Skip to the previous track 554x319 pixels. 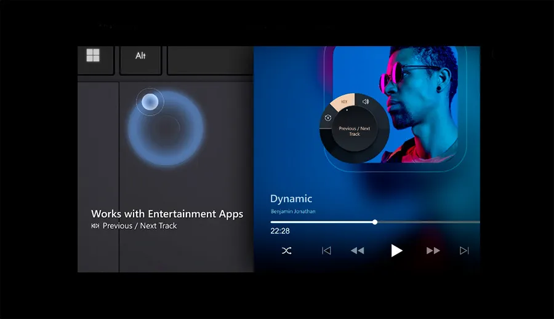click(x=326, y=251)
